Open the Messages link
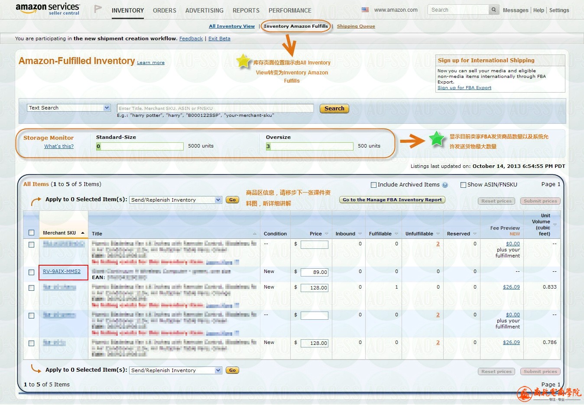584x405 pixels. point(516,10)
